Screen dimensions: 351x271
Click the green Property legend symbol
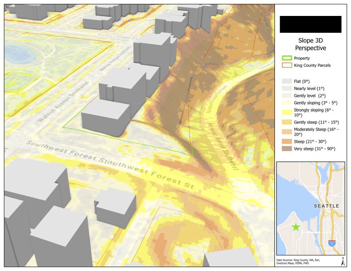pyautogui.click(x=286, y=58)
